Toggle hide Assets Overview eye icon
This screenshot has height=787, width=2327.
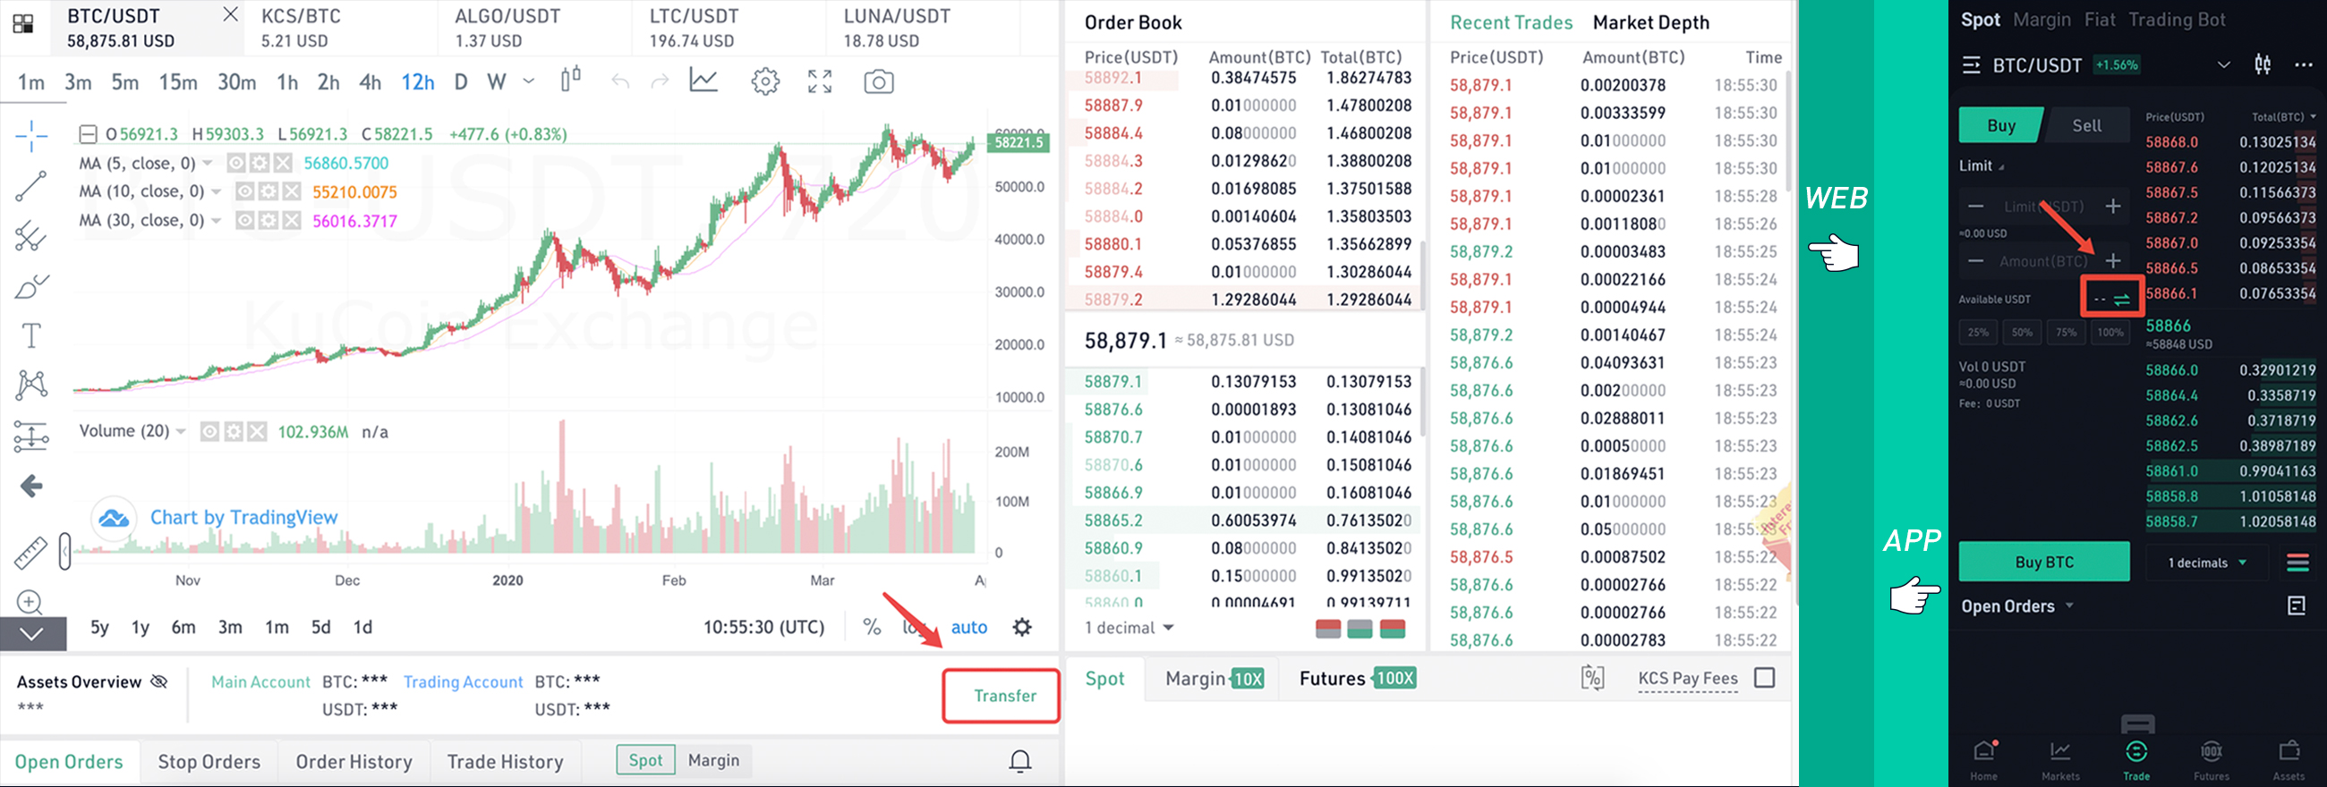159,681
